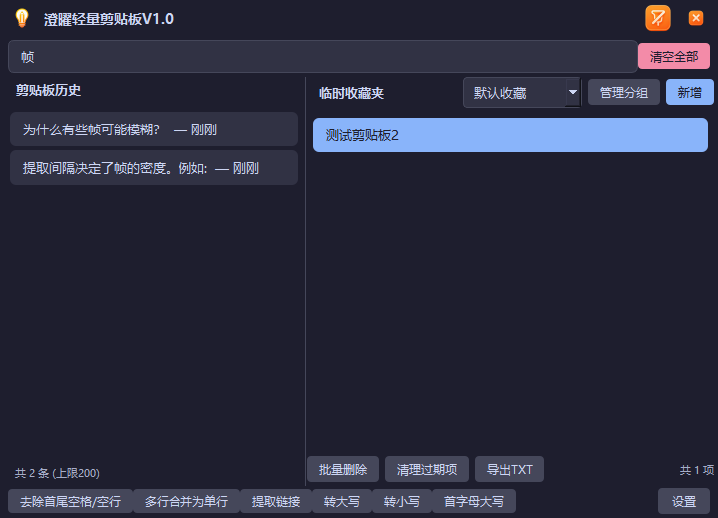Click the 首字母大写 tool button
The width and height of the screenshot is (718, 518).
(474, 501)
